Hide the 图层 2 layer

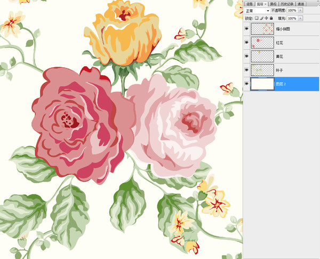click(x=246, y=84)
